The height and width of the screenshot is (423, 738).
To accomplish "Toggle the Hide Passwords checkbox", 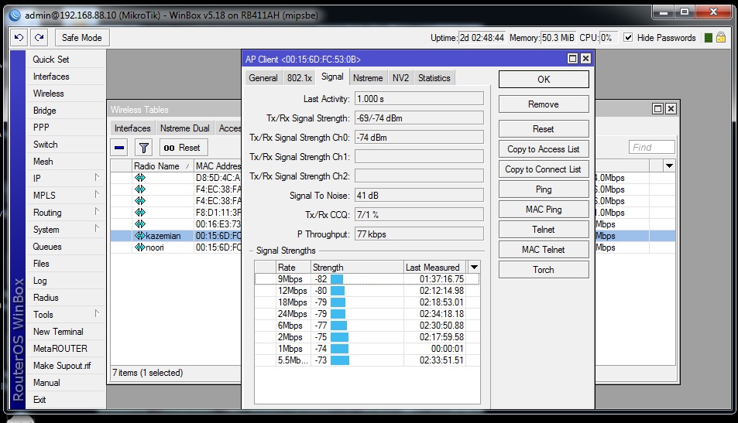I will (x=628, y=37).
